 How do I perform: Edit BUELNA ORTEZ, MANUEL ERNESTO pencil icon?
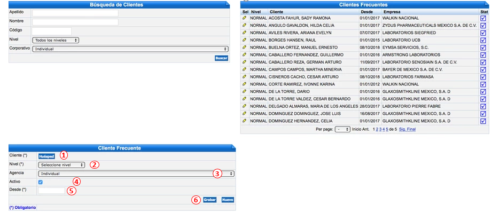tap(244, 48)
